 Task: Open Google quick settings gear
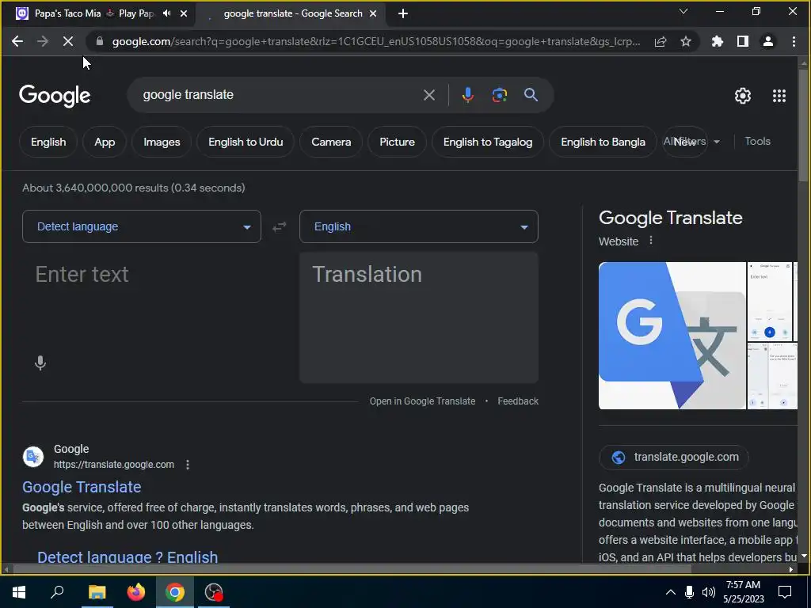point(743,96)
